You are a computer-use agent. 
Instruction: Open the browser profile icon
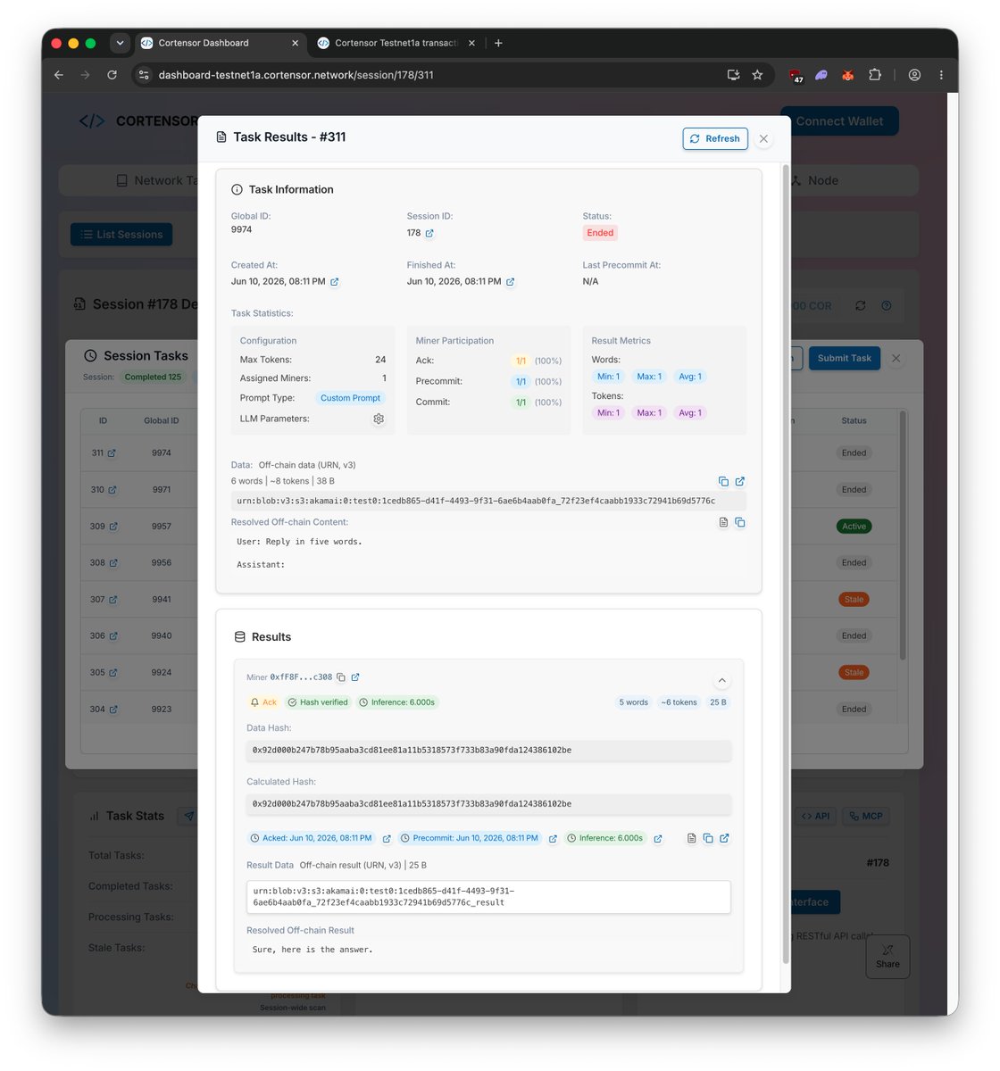pos(914,75)
